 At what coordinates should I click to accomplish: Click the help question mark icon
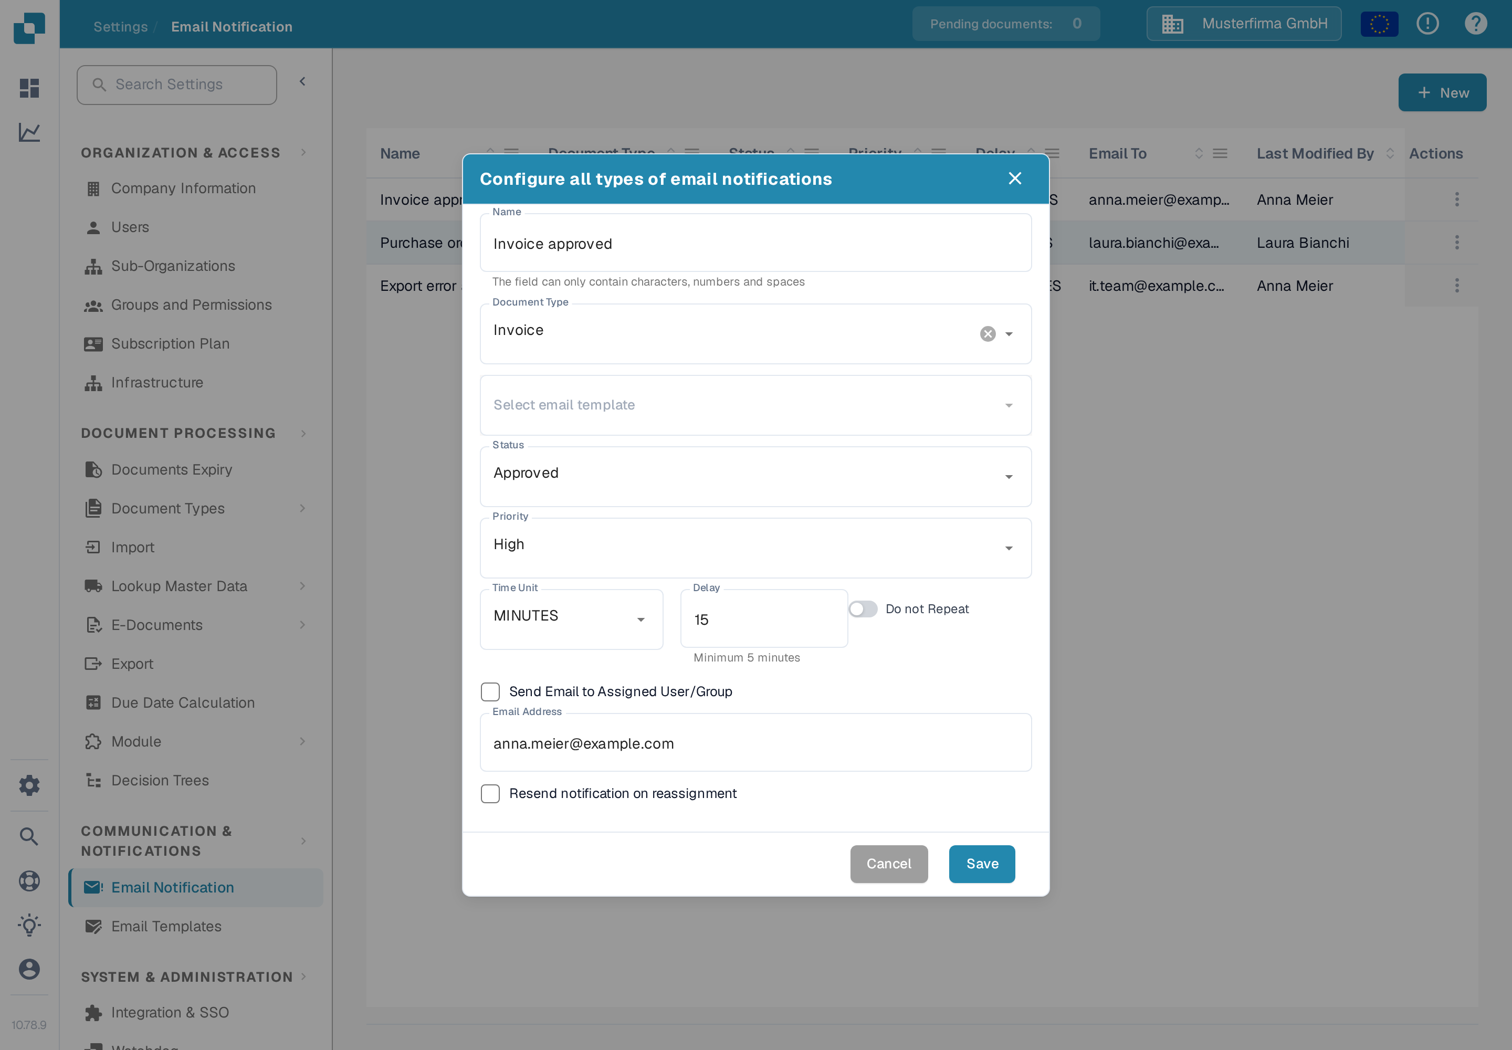(1476, 24)
